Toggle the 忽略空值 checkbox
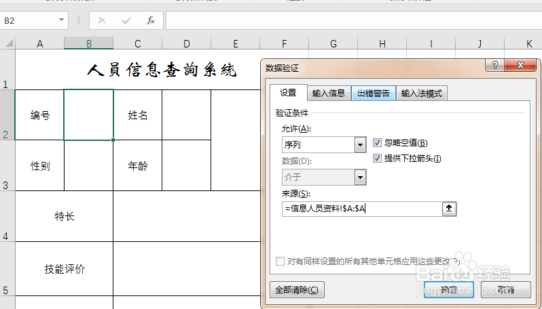 [x=377, y=142]
